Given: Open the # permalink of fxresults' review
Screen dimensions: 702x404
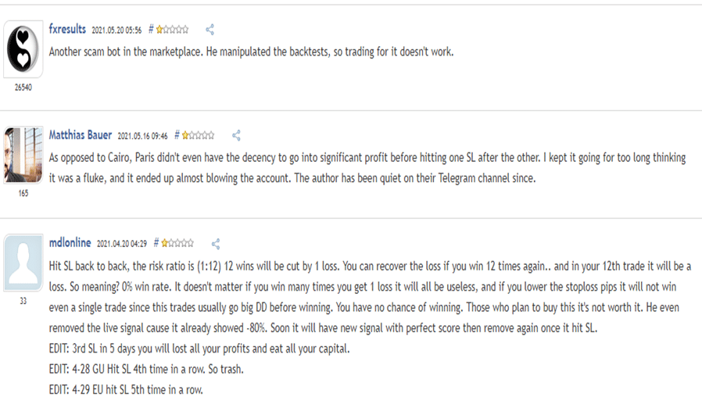Looking at the screenshot, I should (151, 30).
